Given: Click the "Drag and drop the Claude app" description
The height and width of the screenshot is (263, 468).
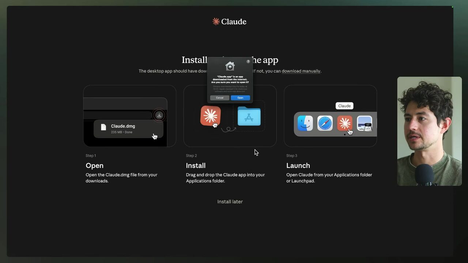Looking at the screenshot, I should point(225,178).
